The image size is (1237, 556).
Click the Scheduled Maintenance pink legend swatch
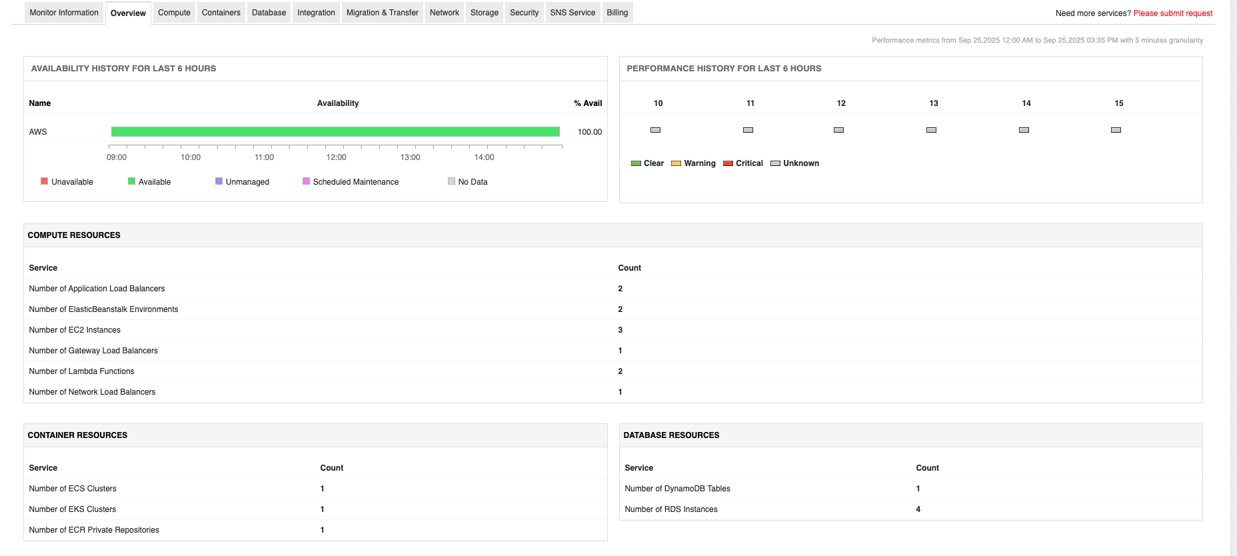click(x=307, y=181)
